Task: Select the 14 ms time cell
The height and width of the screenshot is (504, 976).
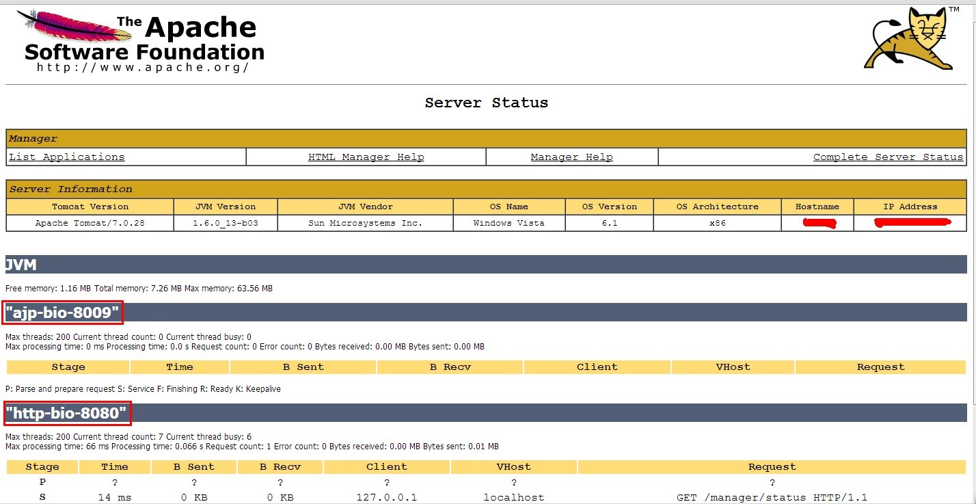Action: pos(114,497)
